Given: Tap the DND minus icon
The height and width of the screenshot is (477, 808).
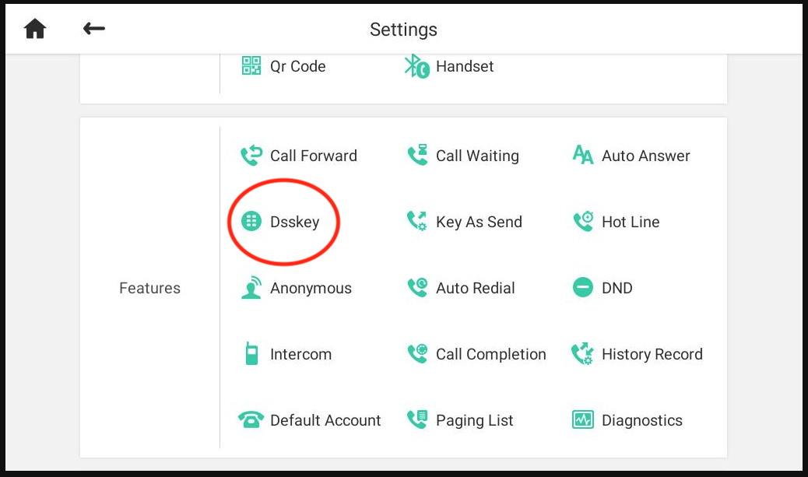Looking at the screenshot, I should pos(583,287).
